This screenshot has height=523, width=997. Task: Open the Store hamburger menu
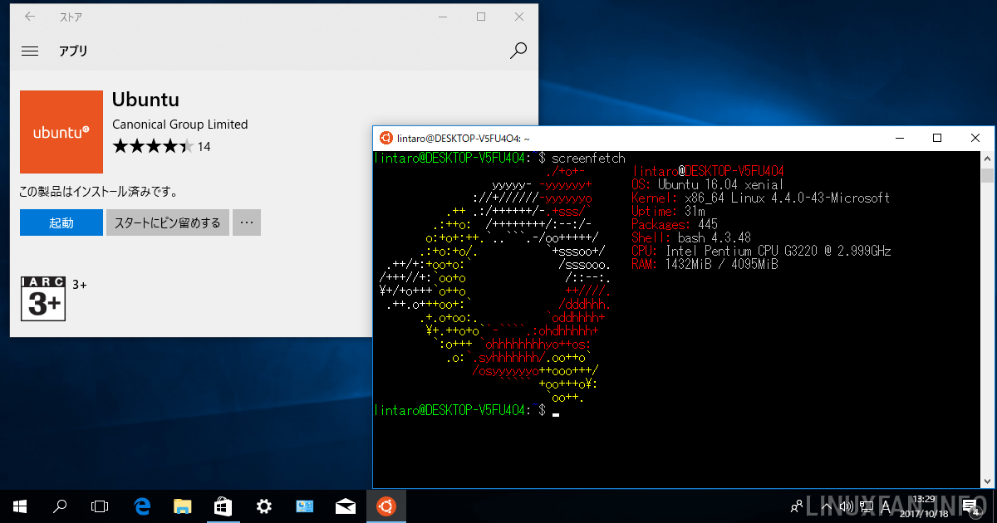point(30,51)
